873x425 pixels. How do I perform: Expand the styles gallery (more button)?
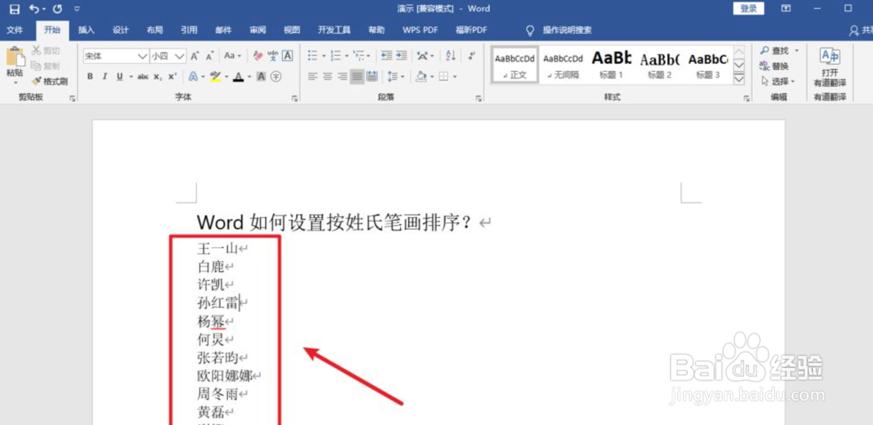(739, 79)
